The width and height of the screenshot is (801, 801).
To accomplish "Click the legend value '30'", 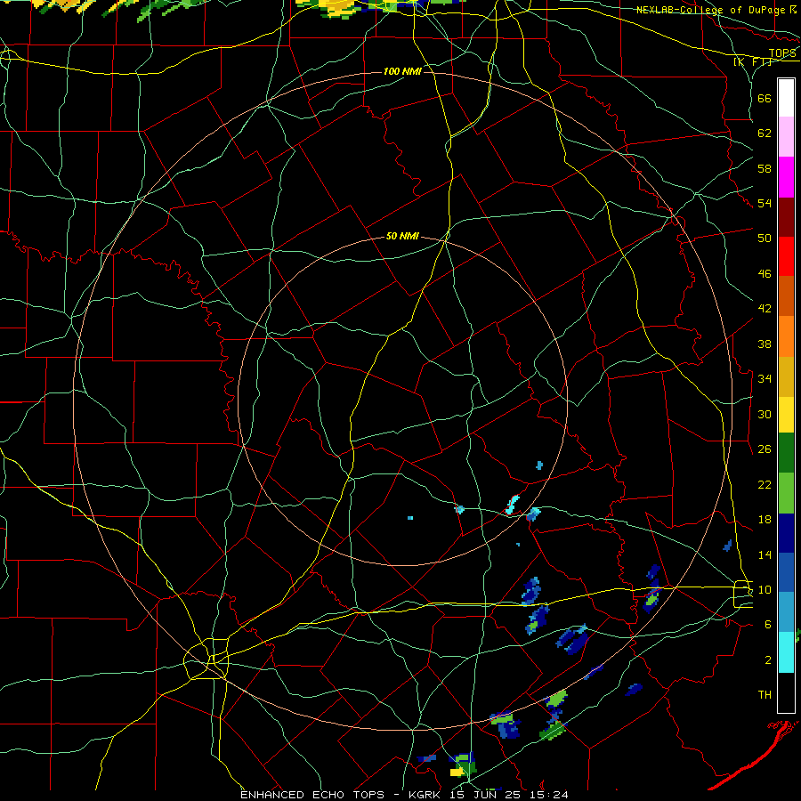I will pos(765,414).
